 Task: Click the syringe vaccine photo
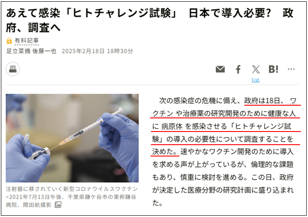click(72, 138)
